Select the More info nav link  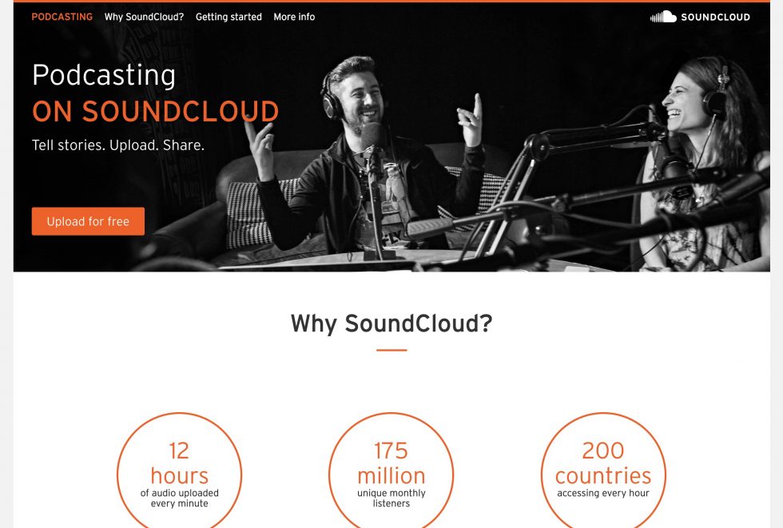pos(294,17)
